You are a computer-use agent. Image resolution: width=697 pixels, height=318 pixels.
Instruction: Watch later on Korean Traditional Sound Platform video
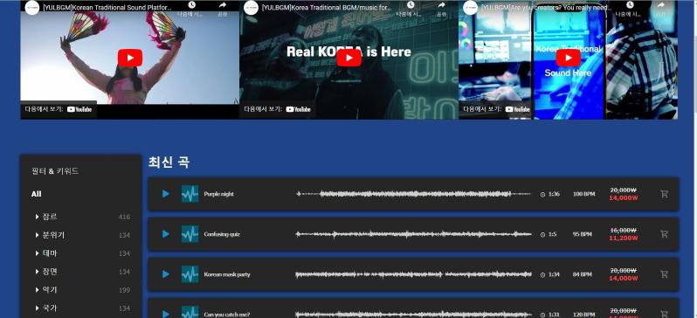(191, 8)
